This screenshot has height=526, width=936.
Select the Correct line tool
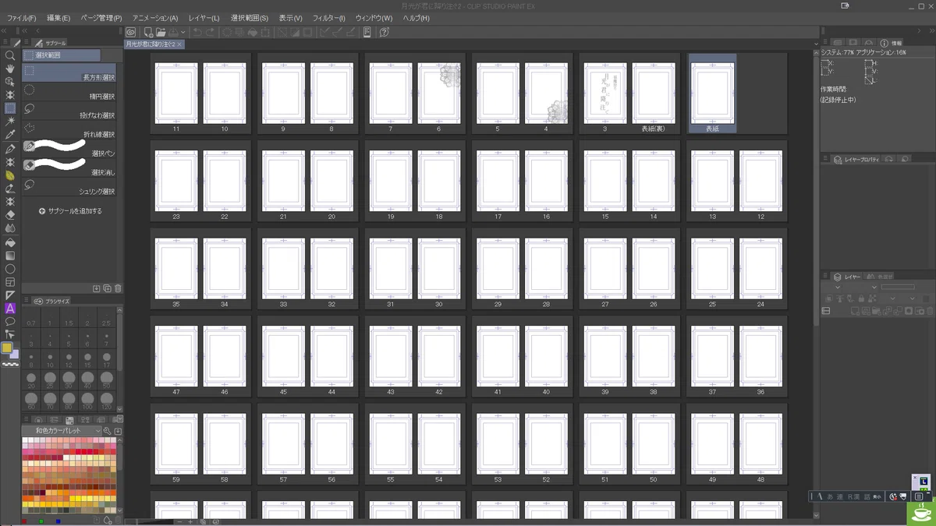10,334
